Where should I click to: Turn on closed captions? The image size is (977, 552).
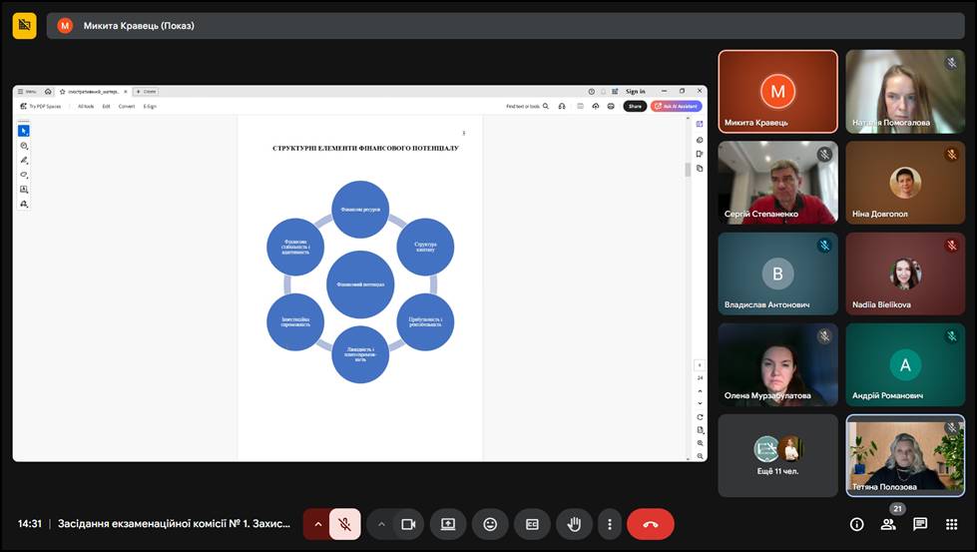[532, 524]
